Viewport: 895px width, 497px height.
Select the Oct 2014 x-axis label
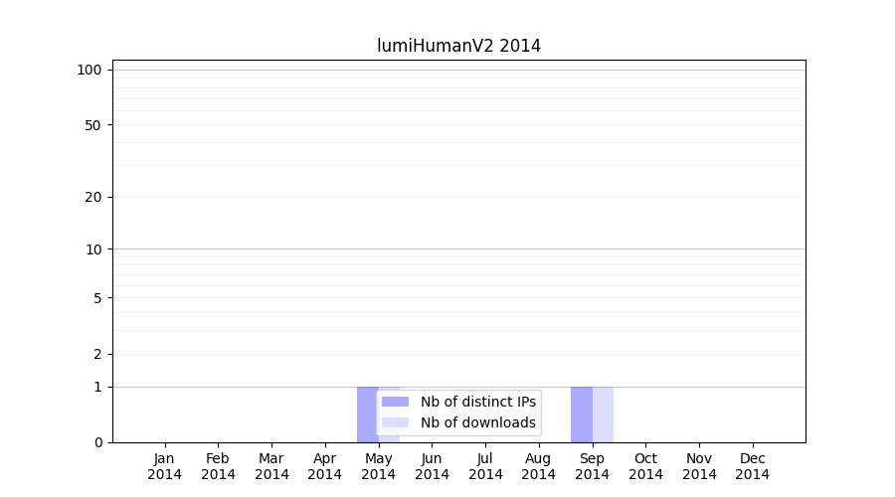coord(645,466)
